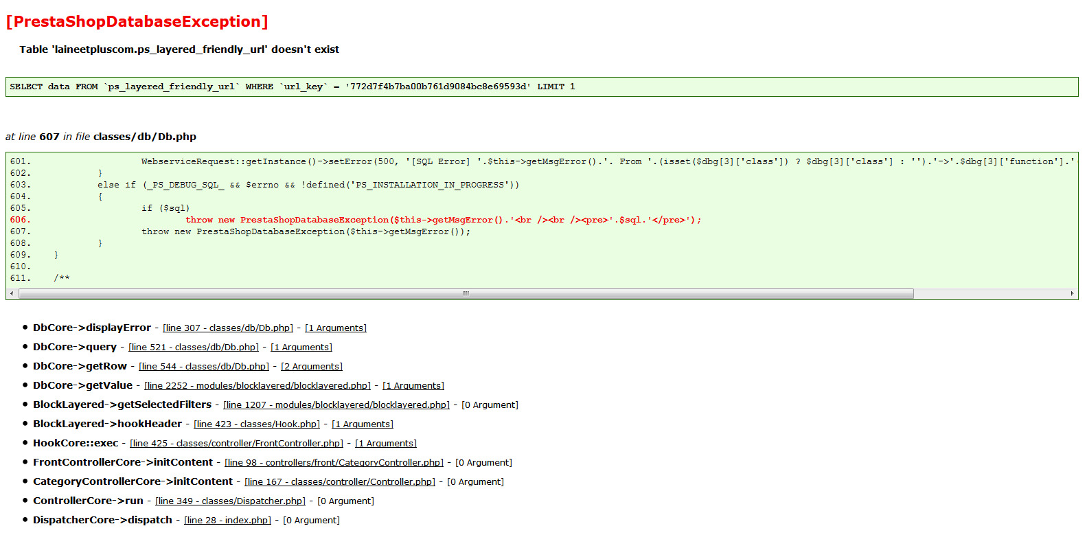Screen dimensions: 1087x535
Task: Open the line 544 classes/db/Db.php link
Action: 204,367
